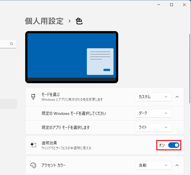Click the desktop color preview thumbnail
Image resolution: width=191 pixels, height=175 pixels.
pyautogui.click(x=72, y=57)
